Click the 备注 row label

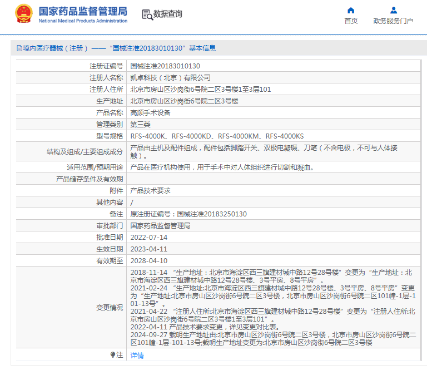click(116, 214)
